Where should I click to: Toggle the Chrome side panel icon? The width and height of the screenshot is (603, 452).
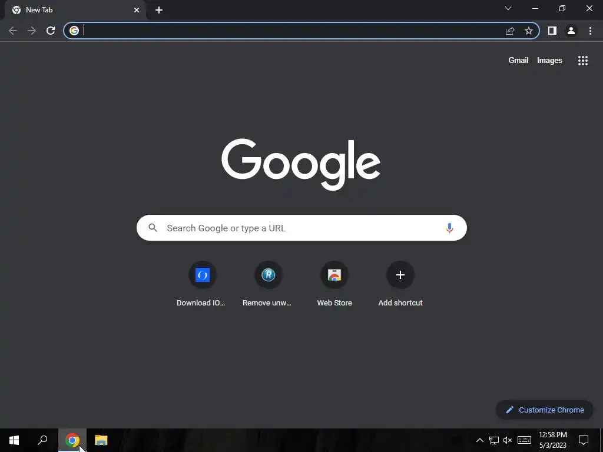pos(552,31)
